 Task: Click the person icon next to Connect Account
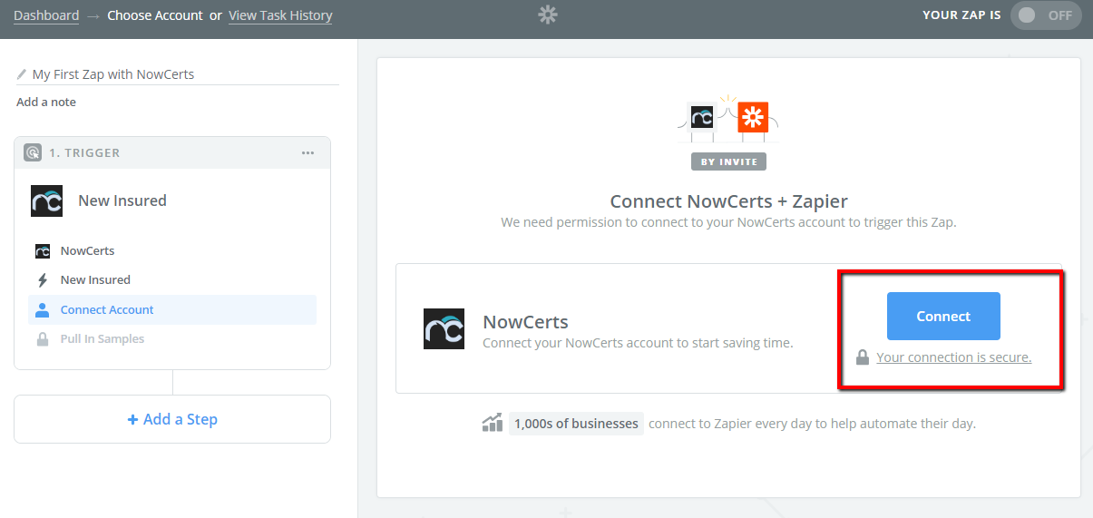(42, 309)
